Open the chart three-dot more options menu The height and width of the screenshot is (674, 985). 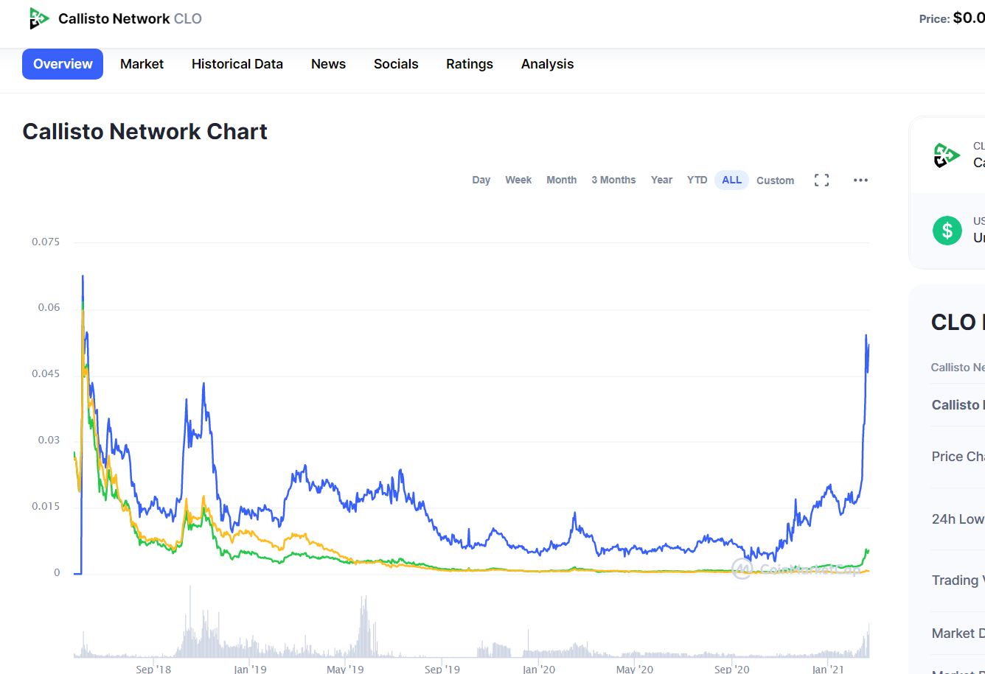point(860,180)
